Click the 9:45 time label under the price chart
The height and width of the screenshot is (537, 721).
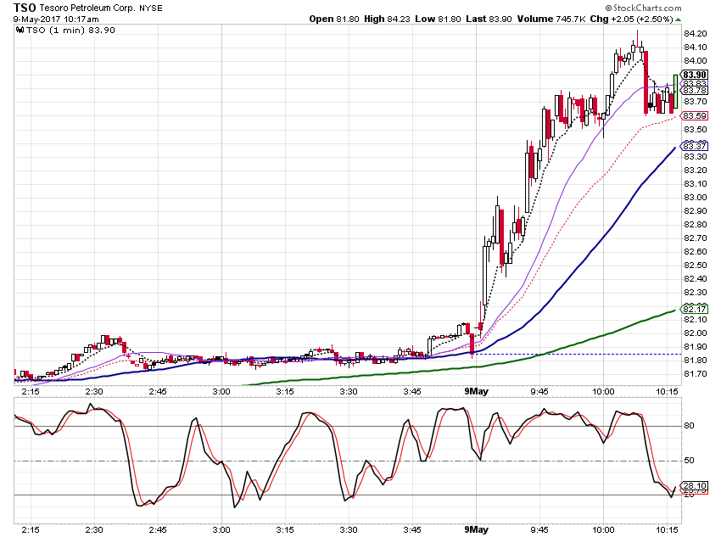click(539, 392)
